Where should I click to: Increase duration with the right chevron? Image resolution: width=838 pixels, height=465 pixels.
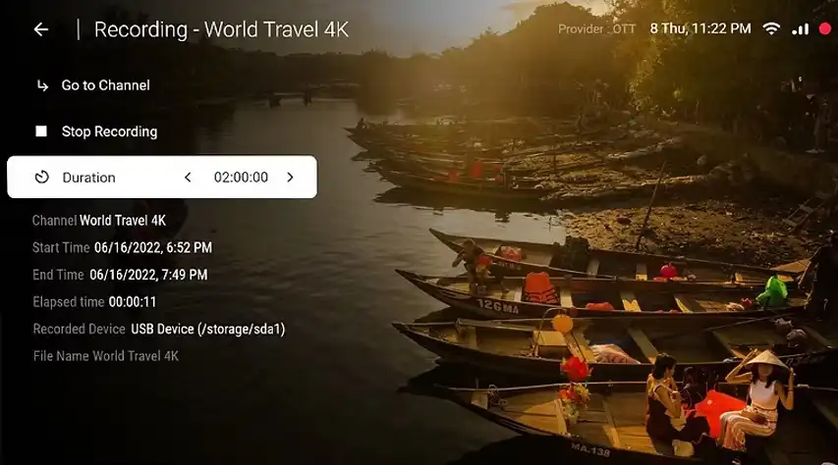[290, 178]
